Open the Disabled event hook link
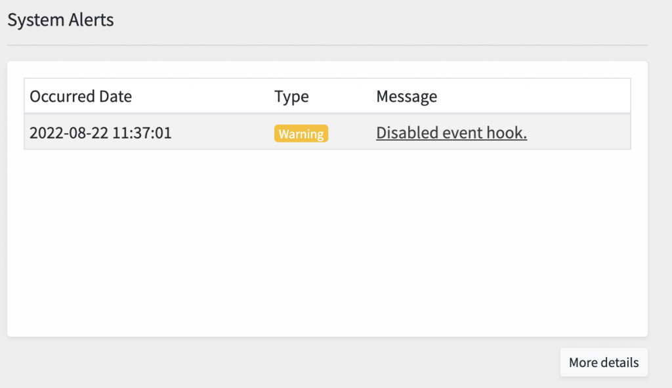 pyautogui.click(x=451, y=133)
